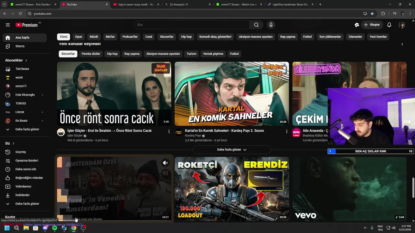Click the page vertical scrollbar
Viewport: 415px width, 233px height.
(413, 188)
